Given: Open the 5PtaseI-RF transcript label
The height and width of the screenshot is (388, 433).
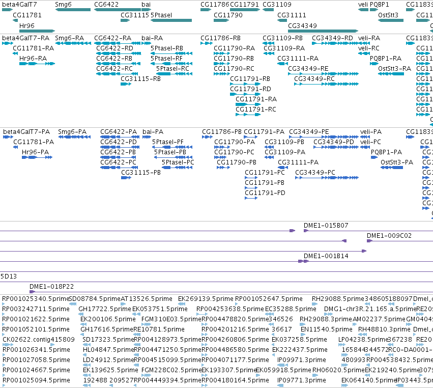Looking at the screenshot, I should pyautogui.click(x=166, y=59).
